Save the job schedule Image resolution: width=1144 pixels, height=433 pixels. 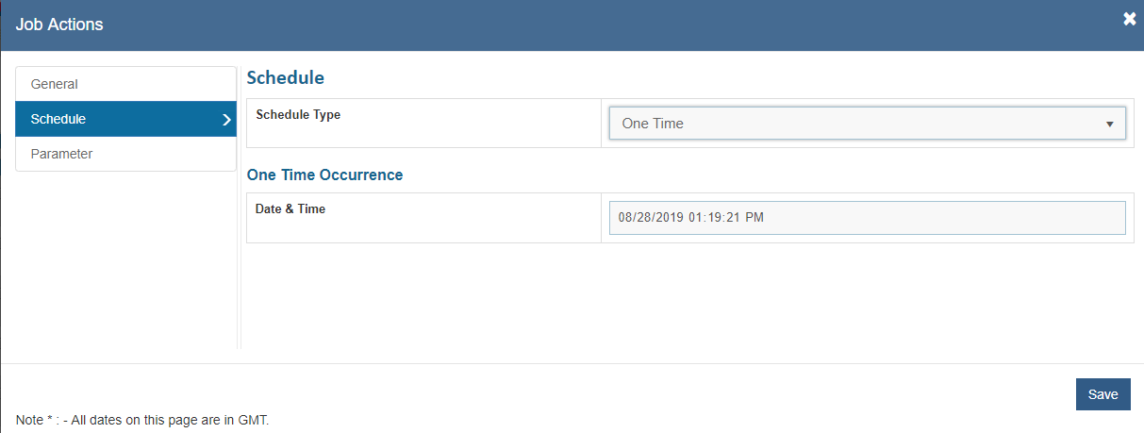coord(1103,394)
